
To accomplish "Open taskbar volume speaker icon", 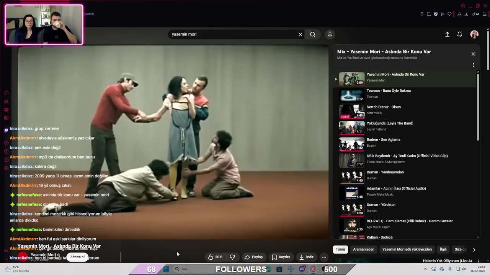I will [464, 269].
